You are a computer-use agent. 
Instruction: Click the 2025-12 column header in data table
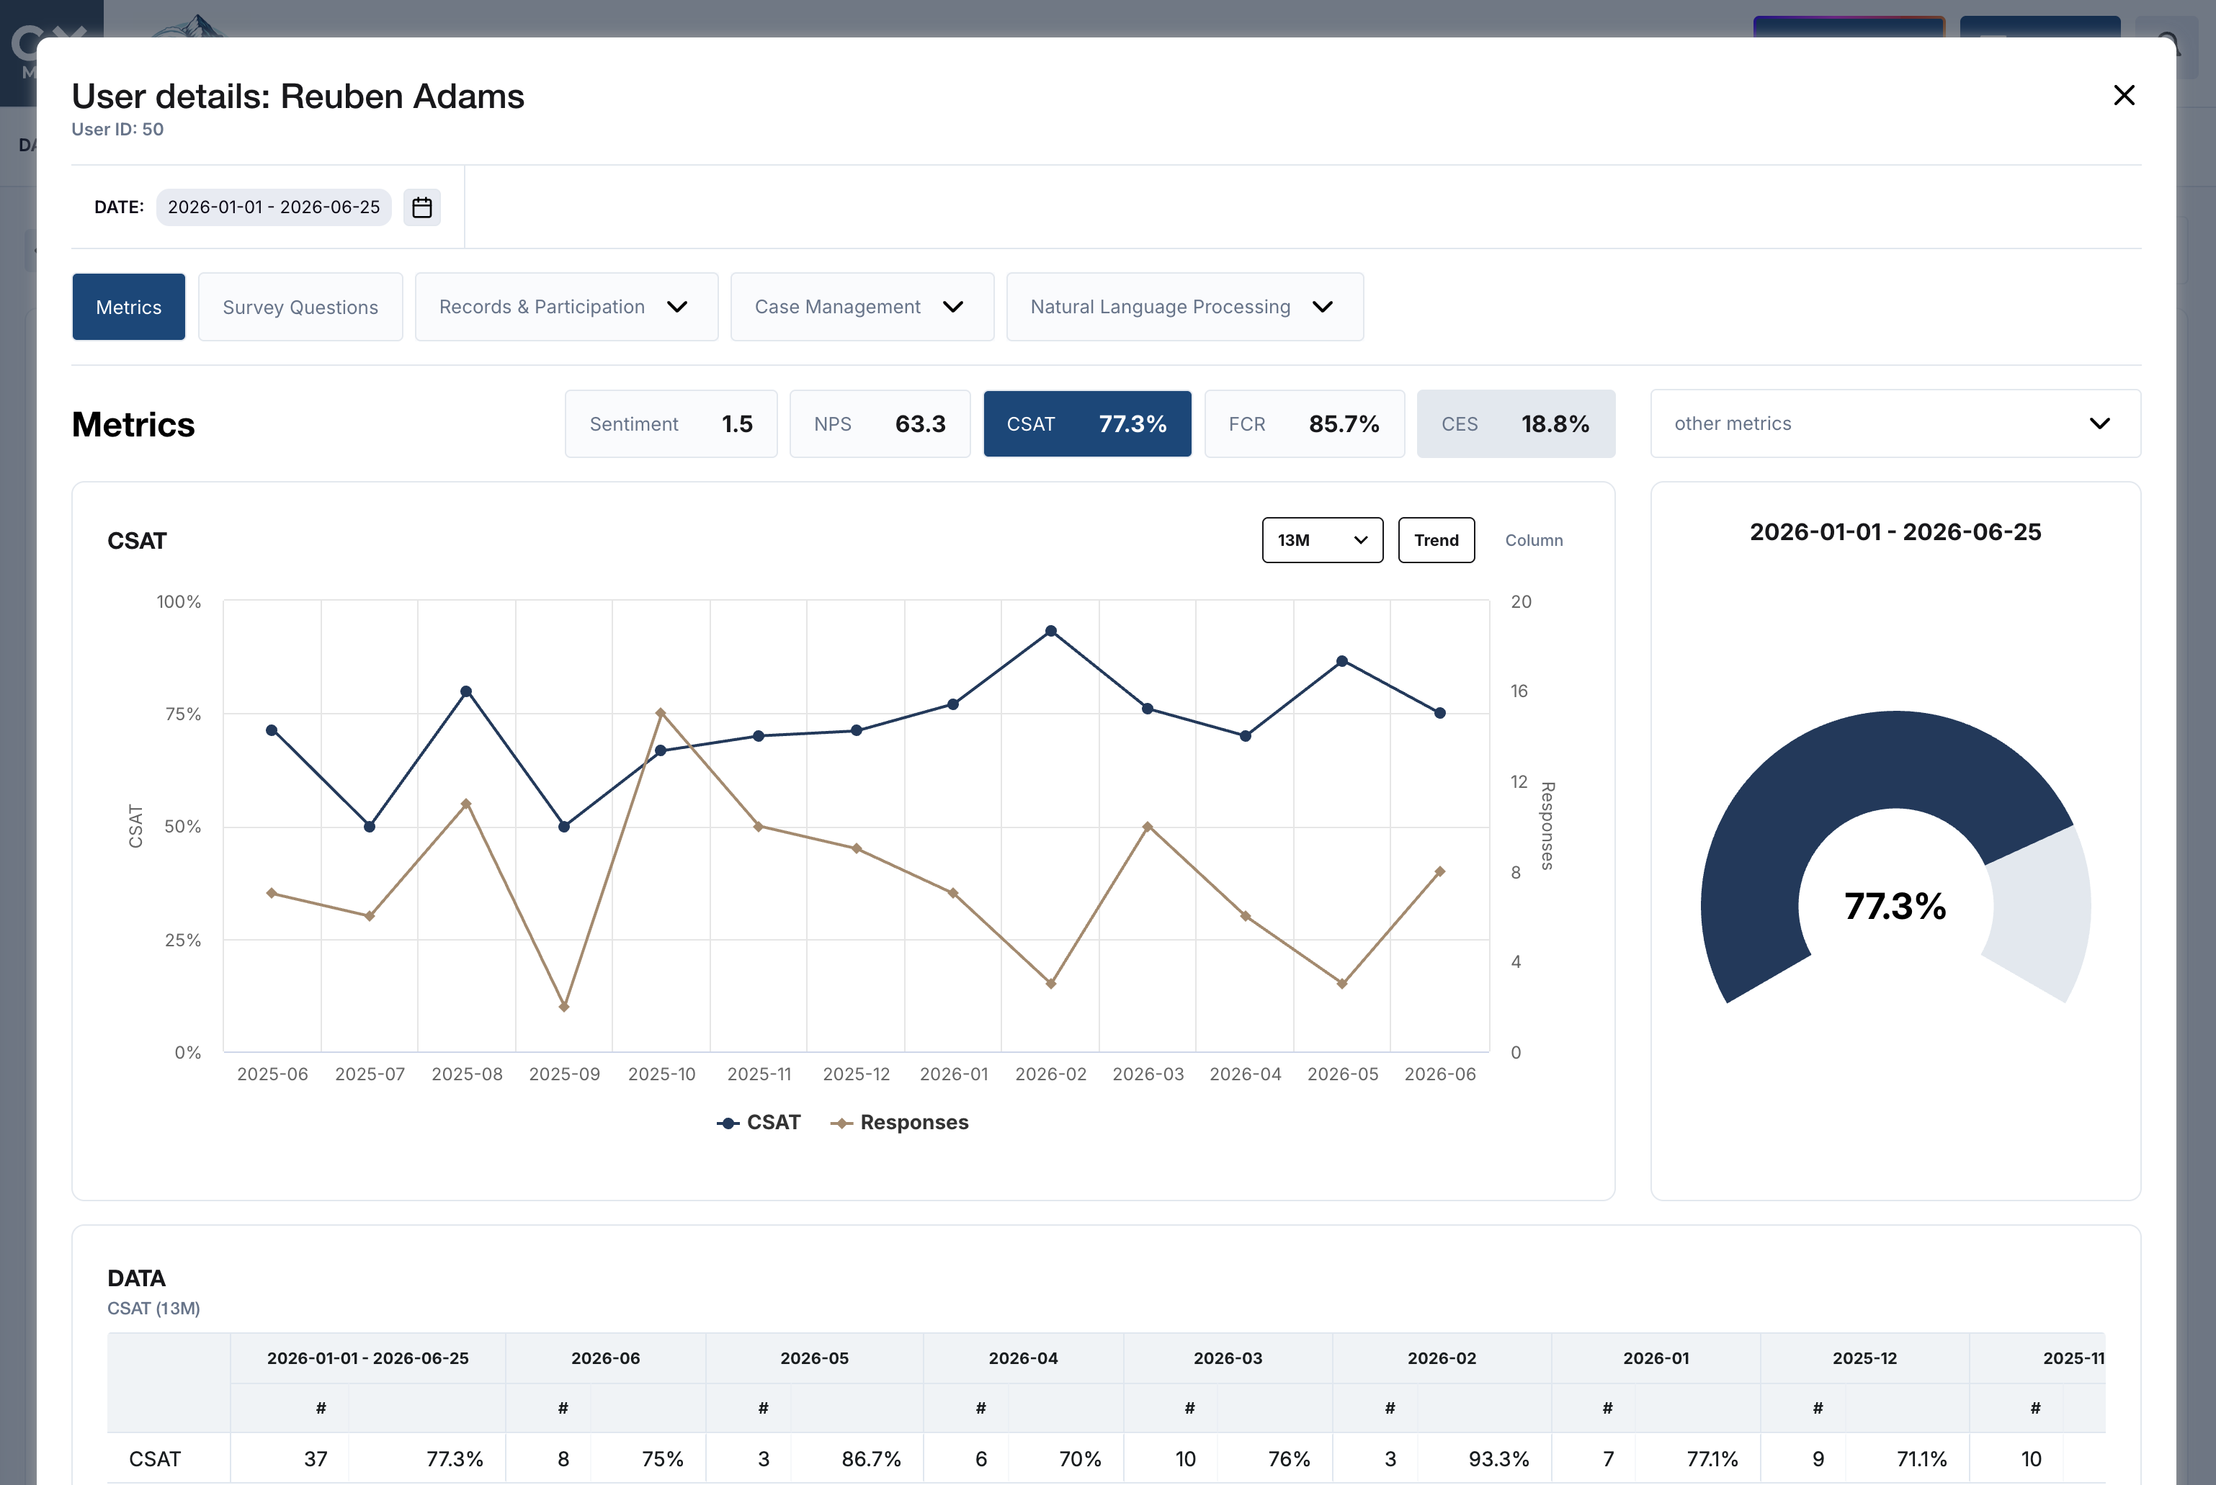click(1864, 1358)
